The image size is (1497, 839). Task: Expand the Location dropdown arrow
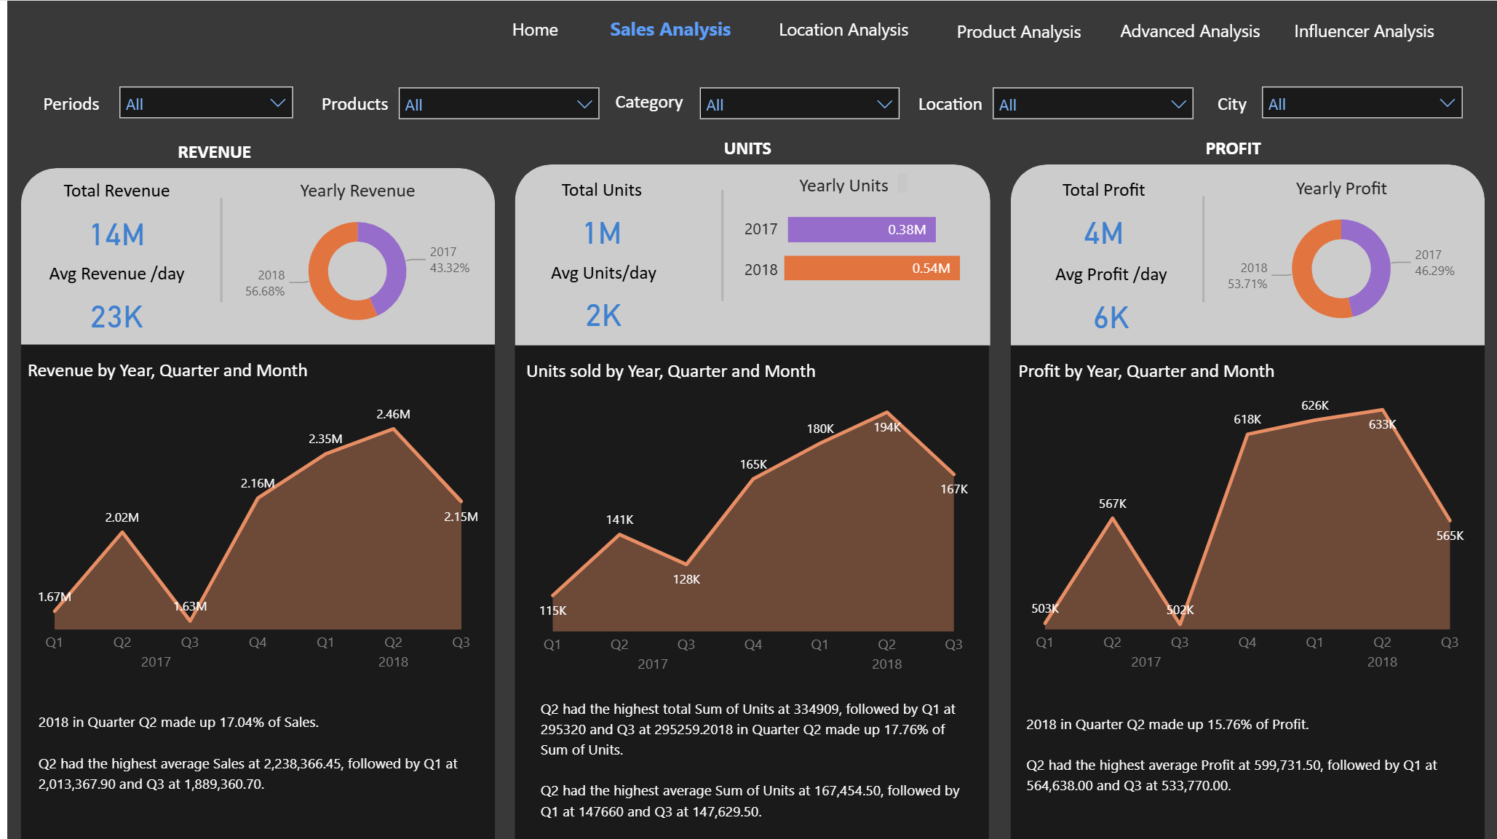coord(1178,104)
